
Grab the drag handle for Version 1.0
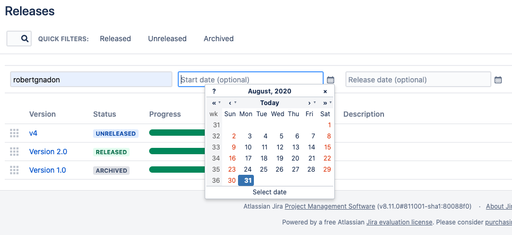14,170
